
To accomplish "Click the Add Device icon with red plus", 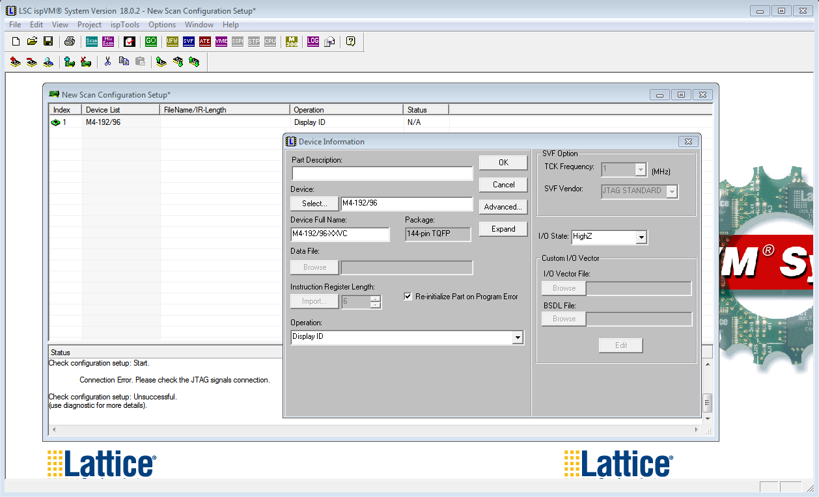I will [x=16, y=62].
